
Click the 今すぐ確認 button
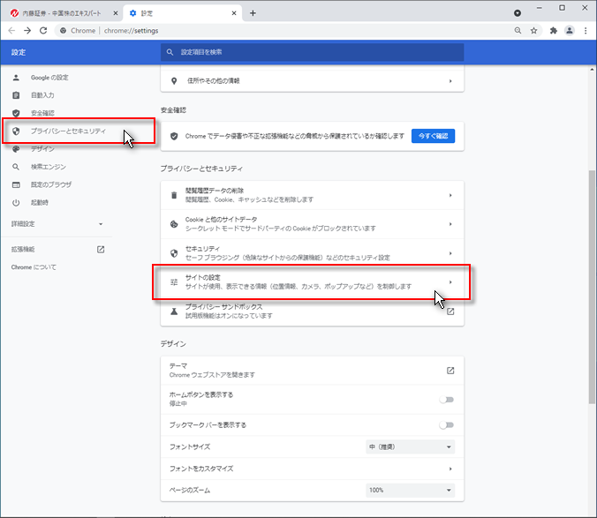coord(434,136)
